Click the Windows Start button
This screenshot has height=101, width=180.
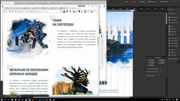pos(2,100)
